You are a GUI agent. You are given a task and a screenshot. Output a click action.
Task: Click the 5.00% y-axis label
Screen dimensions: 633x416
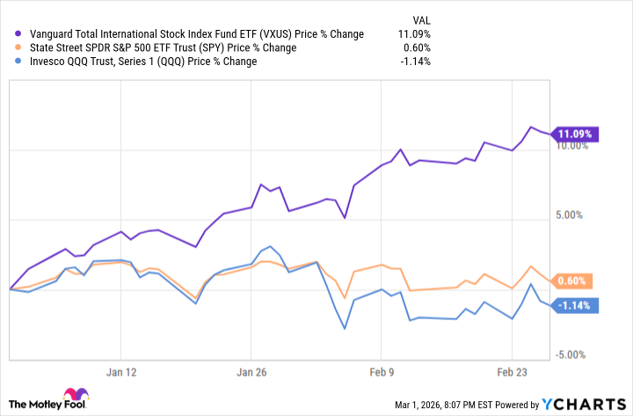569,215
